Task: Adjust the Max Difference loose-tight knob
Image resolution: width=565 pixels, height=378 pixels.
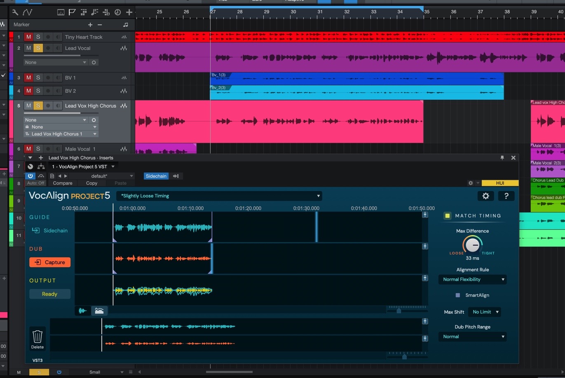Action: [472, 245]
